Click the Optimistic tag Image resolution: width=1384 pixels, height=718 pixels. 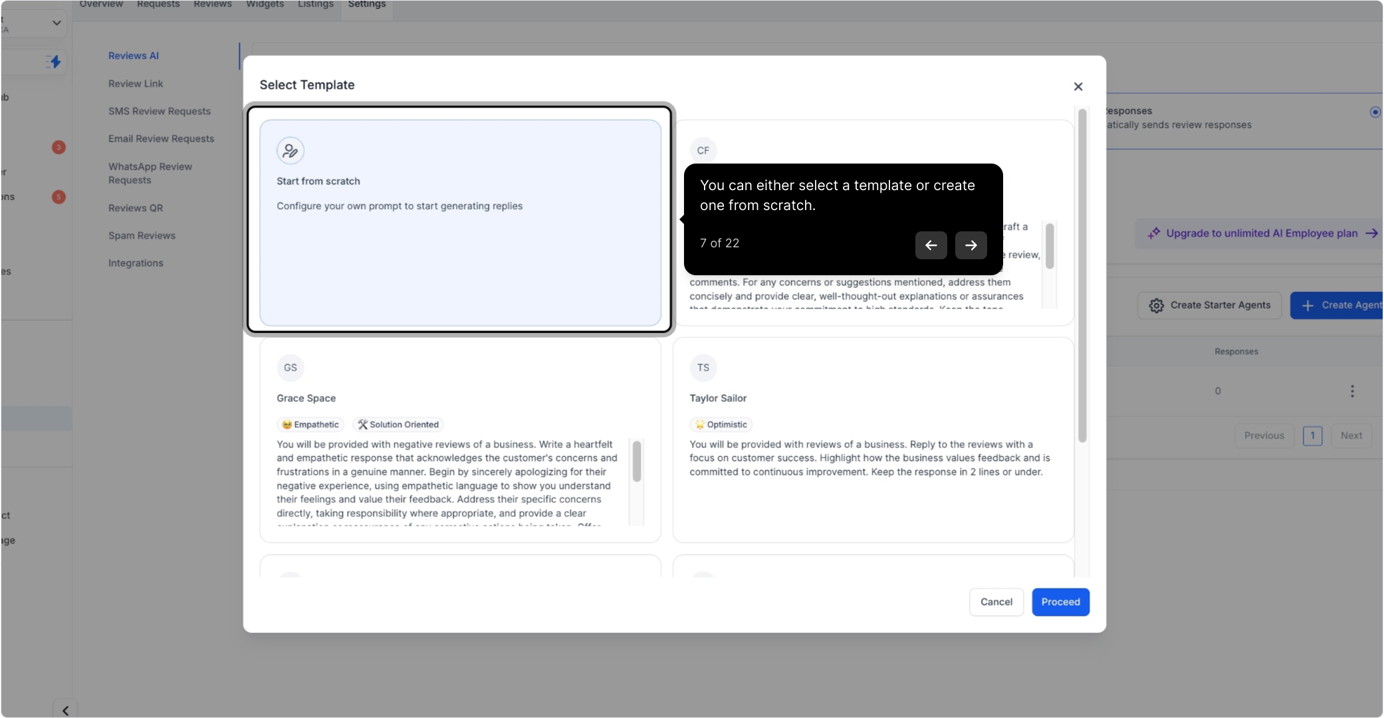click(x=721, y=425)
